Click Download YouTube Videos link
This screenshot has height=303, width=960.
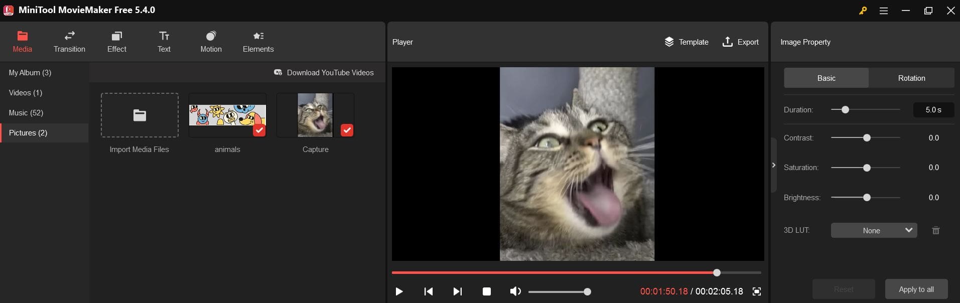pyautogui.click(x=324, y=73)
